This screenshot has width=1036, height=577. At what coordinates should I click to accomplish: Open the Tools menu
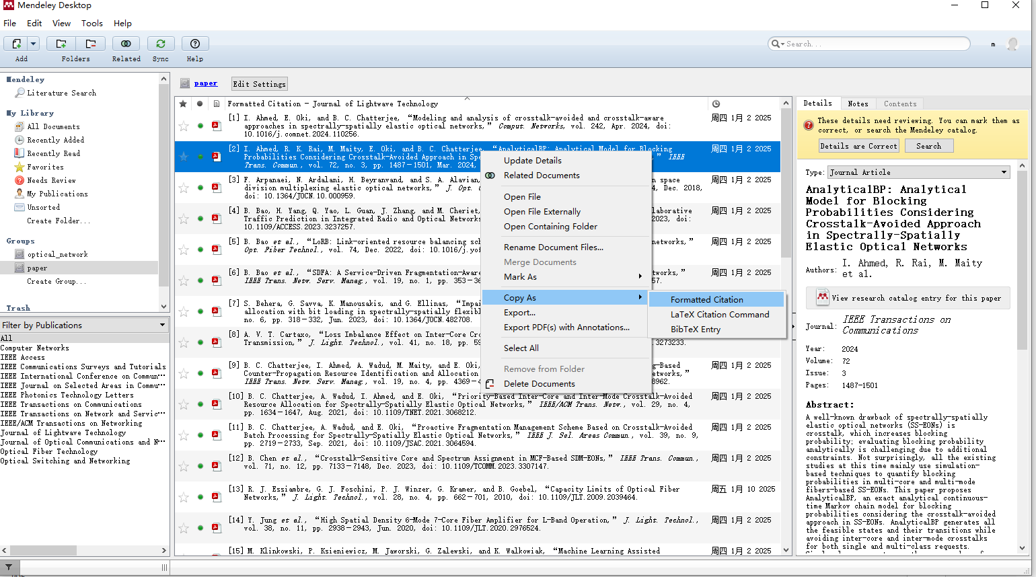click(x=92, y=23)
